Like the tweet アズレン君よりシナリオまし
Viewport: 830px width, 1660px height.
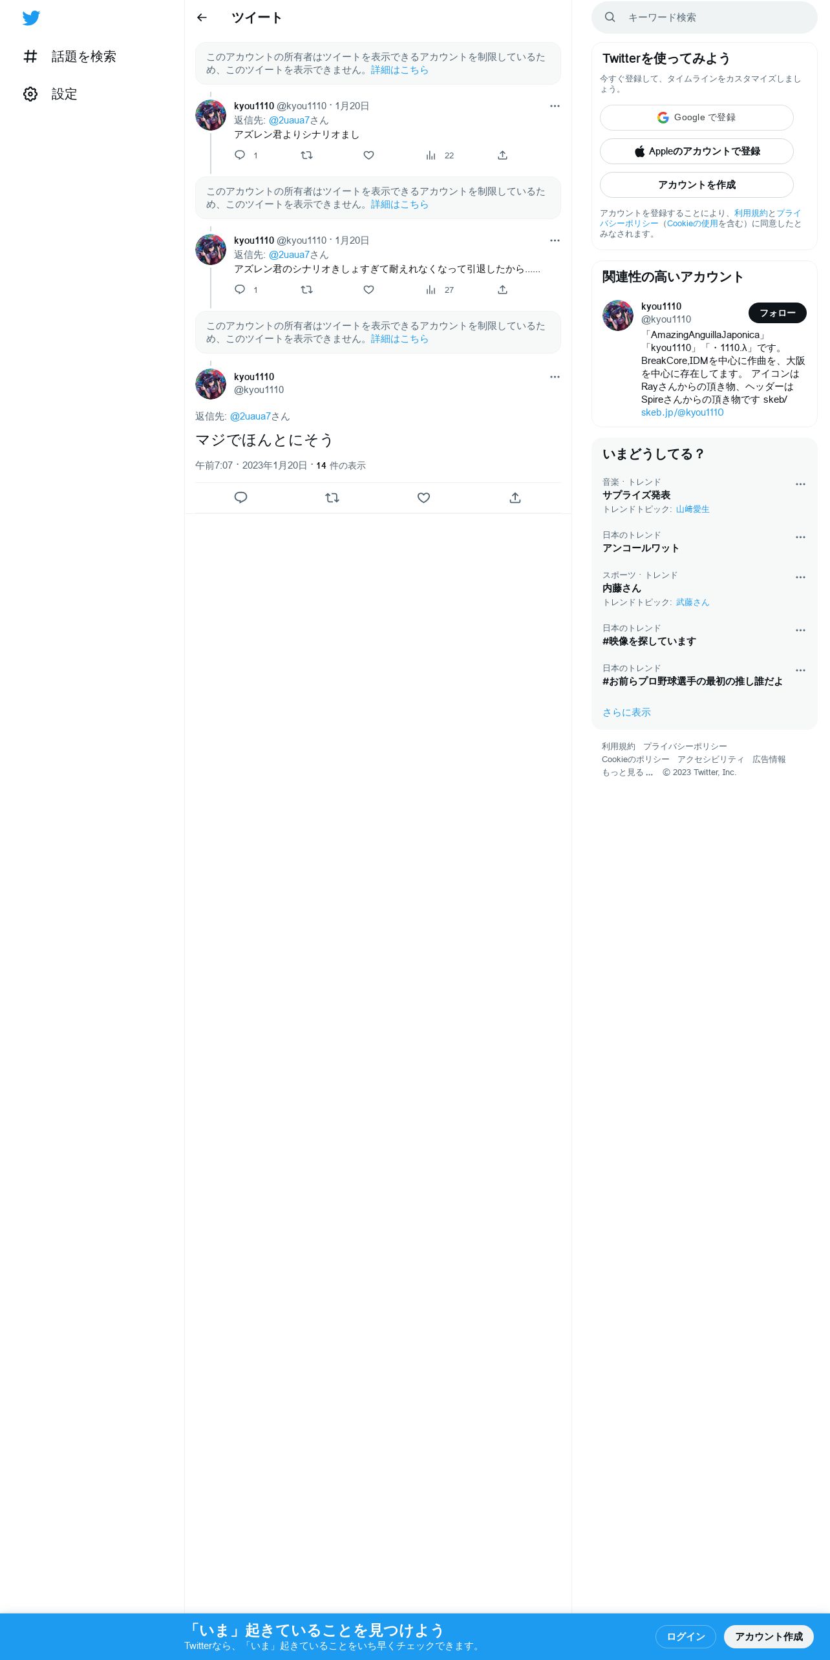pos(368,155)
